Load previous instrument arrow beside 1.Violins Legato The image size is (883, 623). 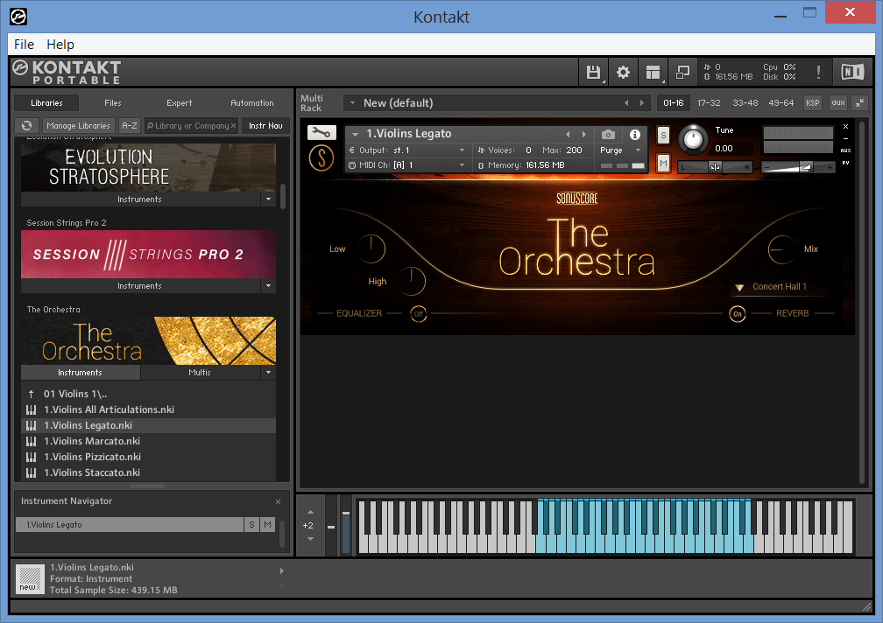click(568, 135)
